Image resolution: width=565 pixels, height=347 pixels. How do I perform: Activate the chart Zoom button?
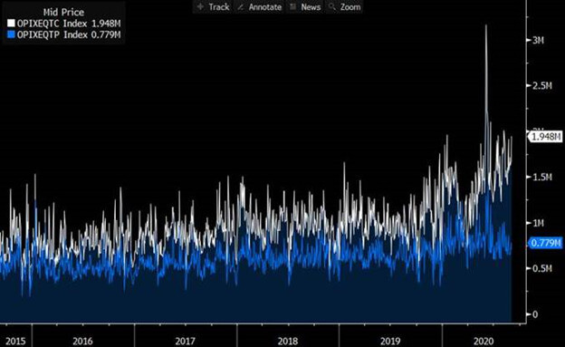(x=344, y=7)
